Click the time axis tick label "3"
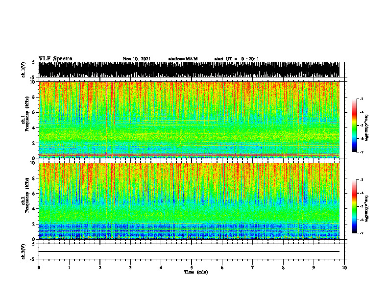This screenshot has width=388, height=300. click(x=130, y=268)
